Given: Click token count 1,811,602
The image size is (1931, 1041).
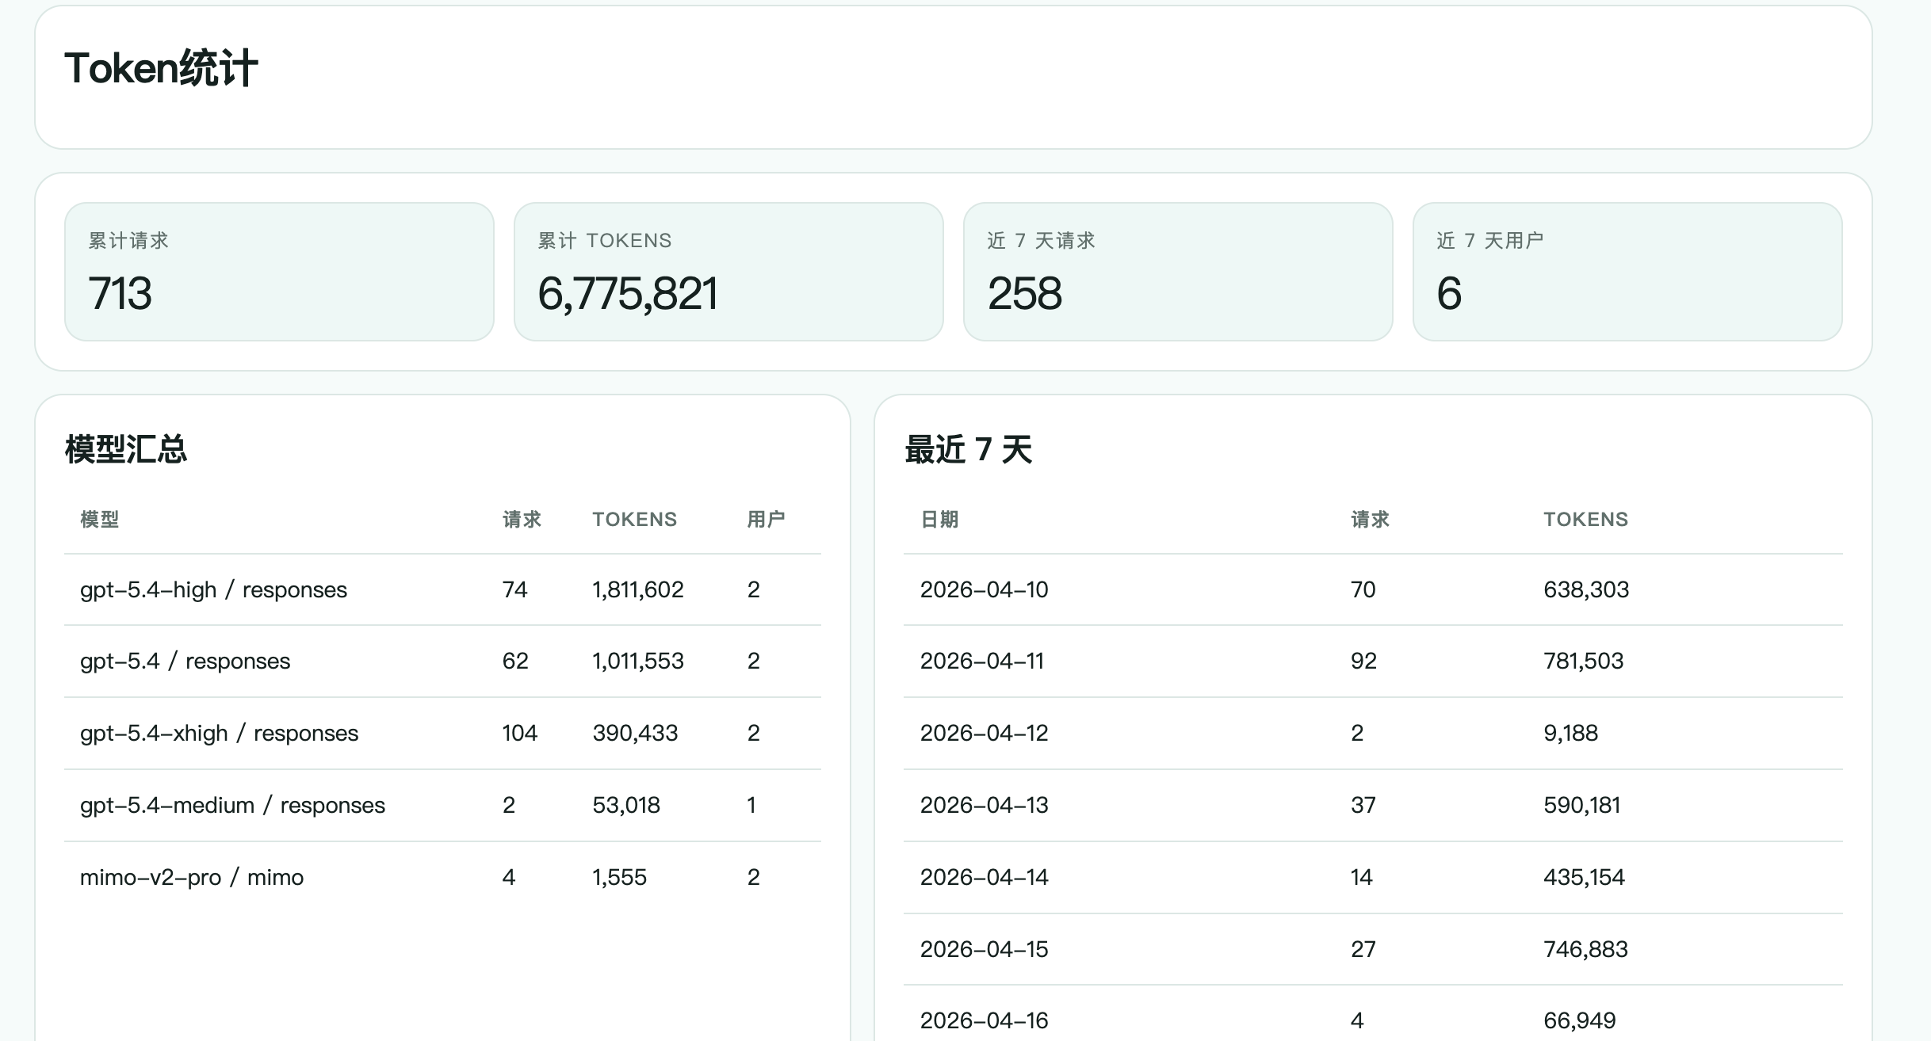Looking at the screenshot, I should tap(638, 590).
